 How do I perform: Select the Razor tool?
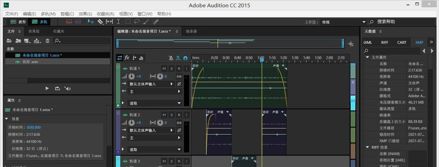(100, 21)
